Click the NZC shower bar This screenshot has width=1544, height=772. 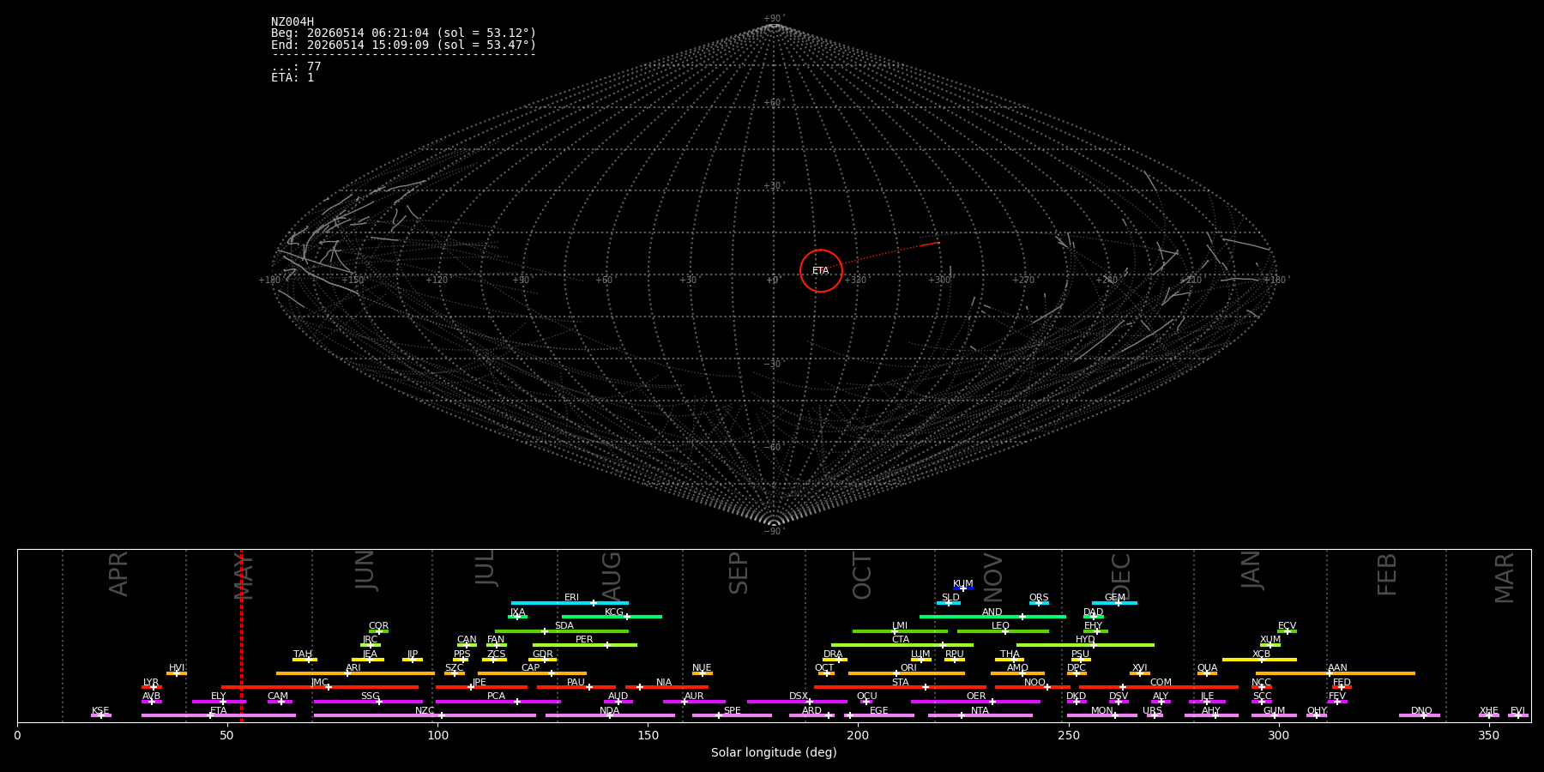[x=425, y=715]
